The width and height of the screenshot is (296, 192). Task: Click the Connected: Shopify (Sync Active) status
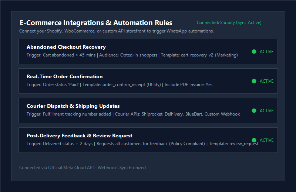[229, 23]
